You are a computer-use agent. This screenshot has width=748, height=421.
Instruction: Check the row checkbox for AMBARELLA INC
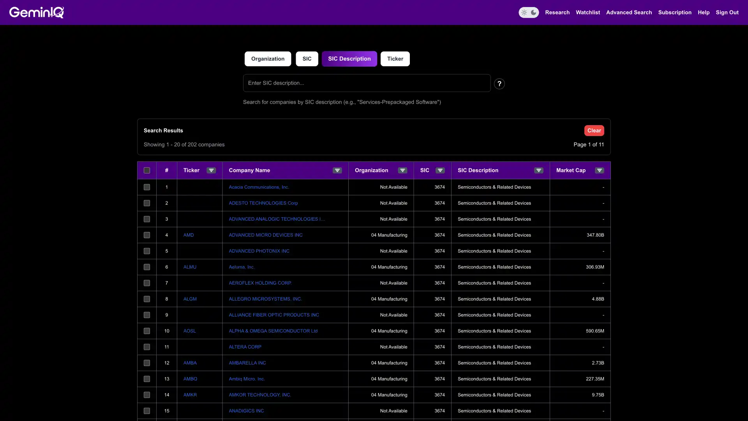147,363
